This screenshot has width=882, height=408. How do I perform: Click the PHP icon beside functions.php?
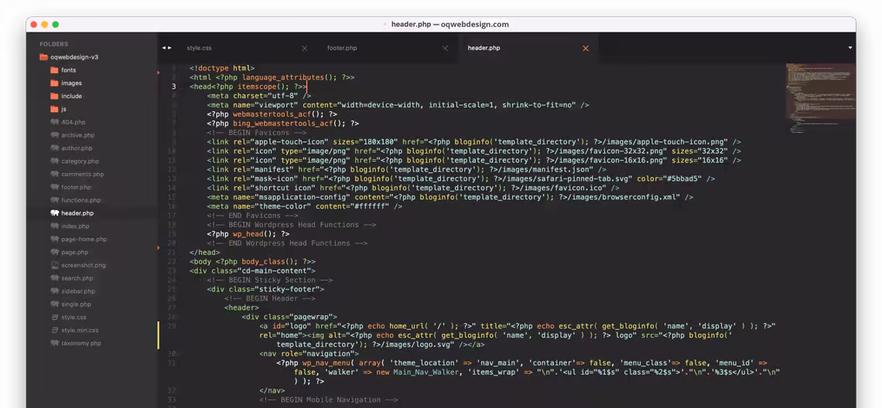[x=55, y=200]
